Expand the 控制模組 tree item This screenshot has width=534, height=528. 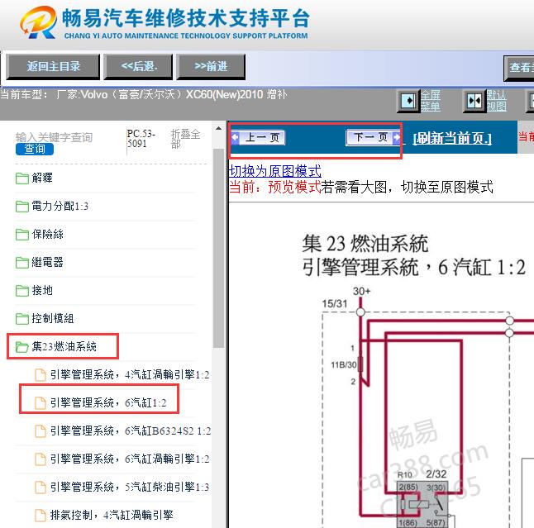click(53, 319)
